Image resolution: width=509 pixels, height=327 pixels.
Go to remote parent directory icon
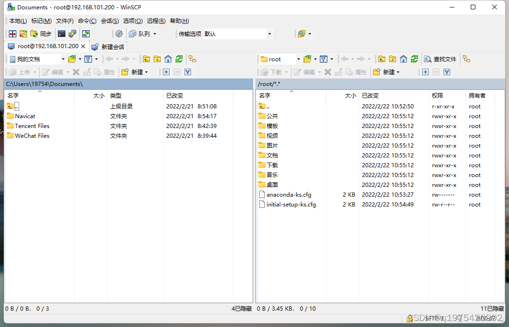pyautogui.click(x=382, y=59)
